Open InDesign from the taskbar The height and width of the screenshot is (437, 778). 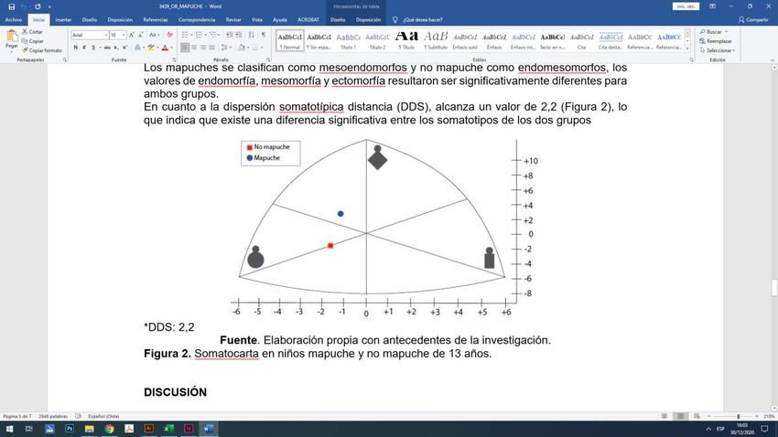(189, 429)
